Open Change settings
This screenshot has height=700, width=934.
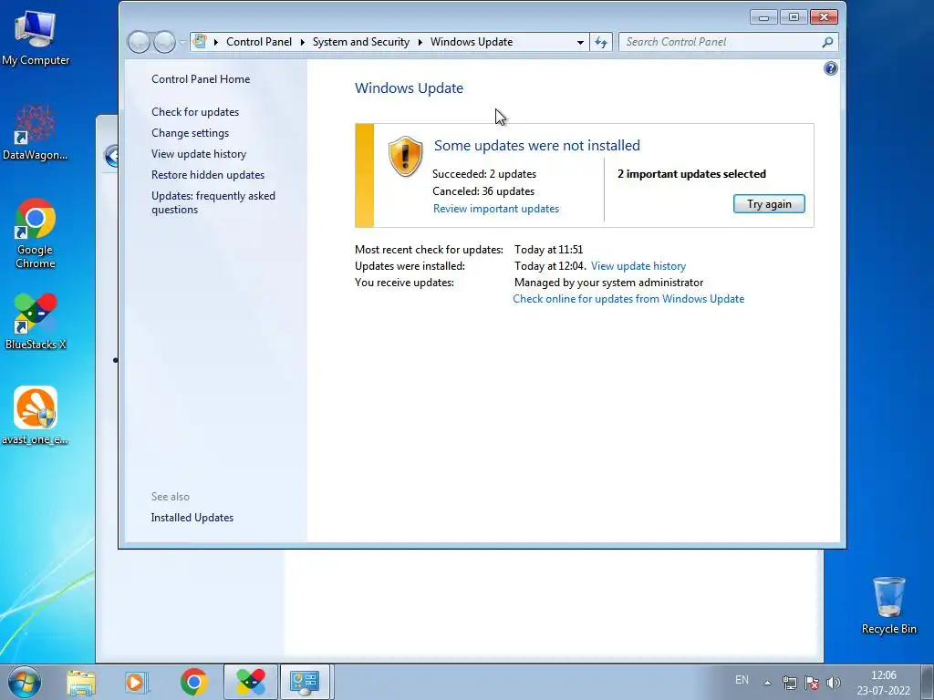click(190, 133)
